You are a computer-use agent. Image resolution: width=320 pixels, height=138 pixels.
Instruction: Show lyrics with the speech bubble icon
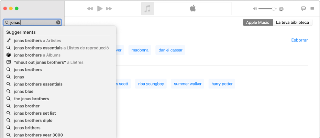[304, 9]
